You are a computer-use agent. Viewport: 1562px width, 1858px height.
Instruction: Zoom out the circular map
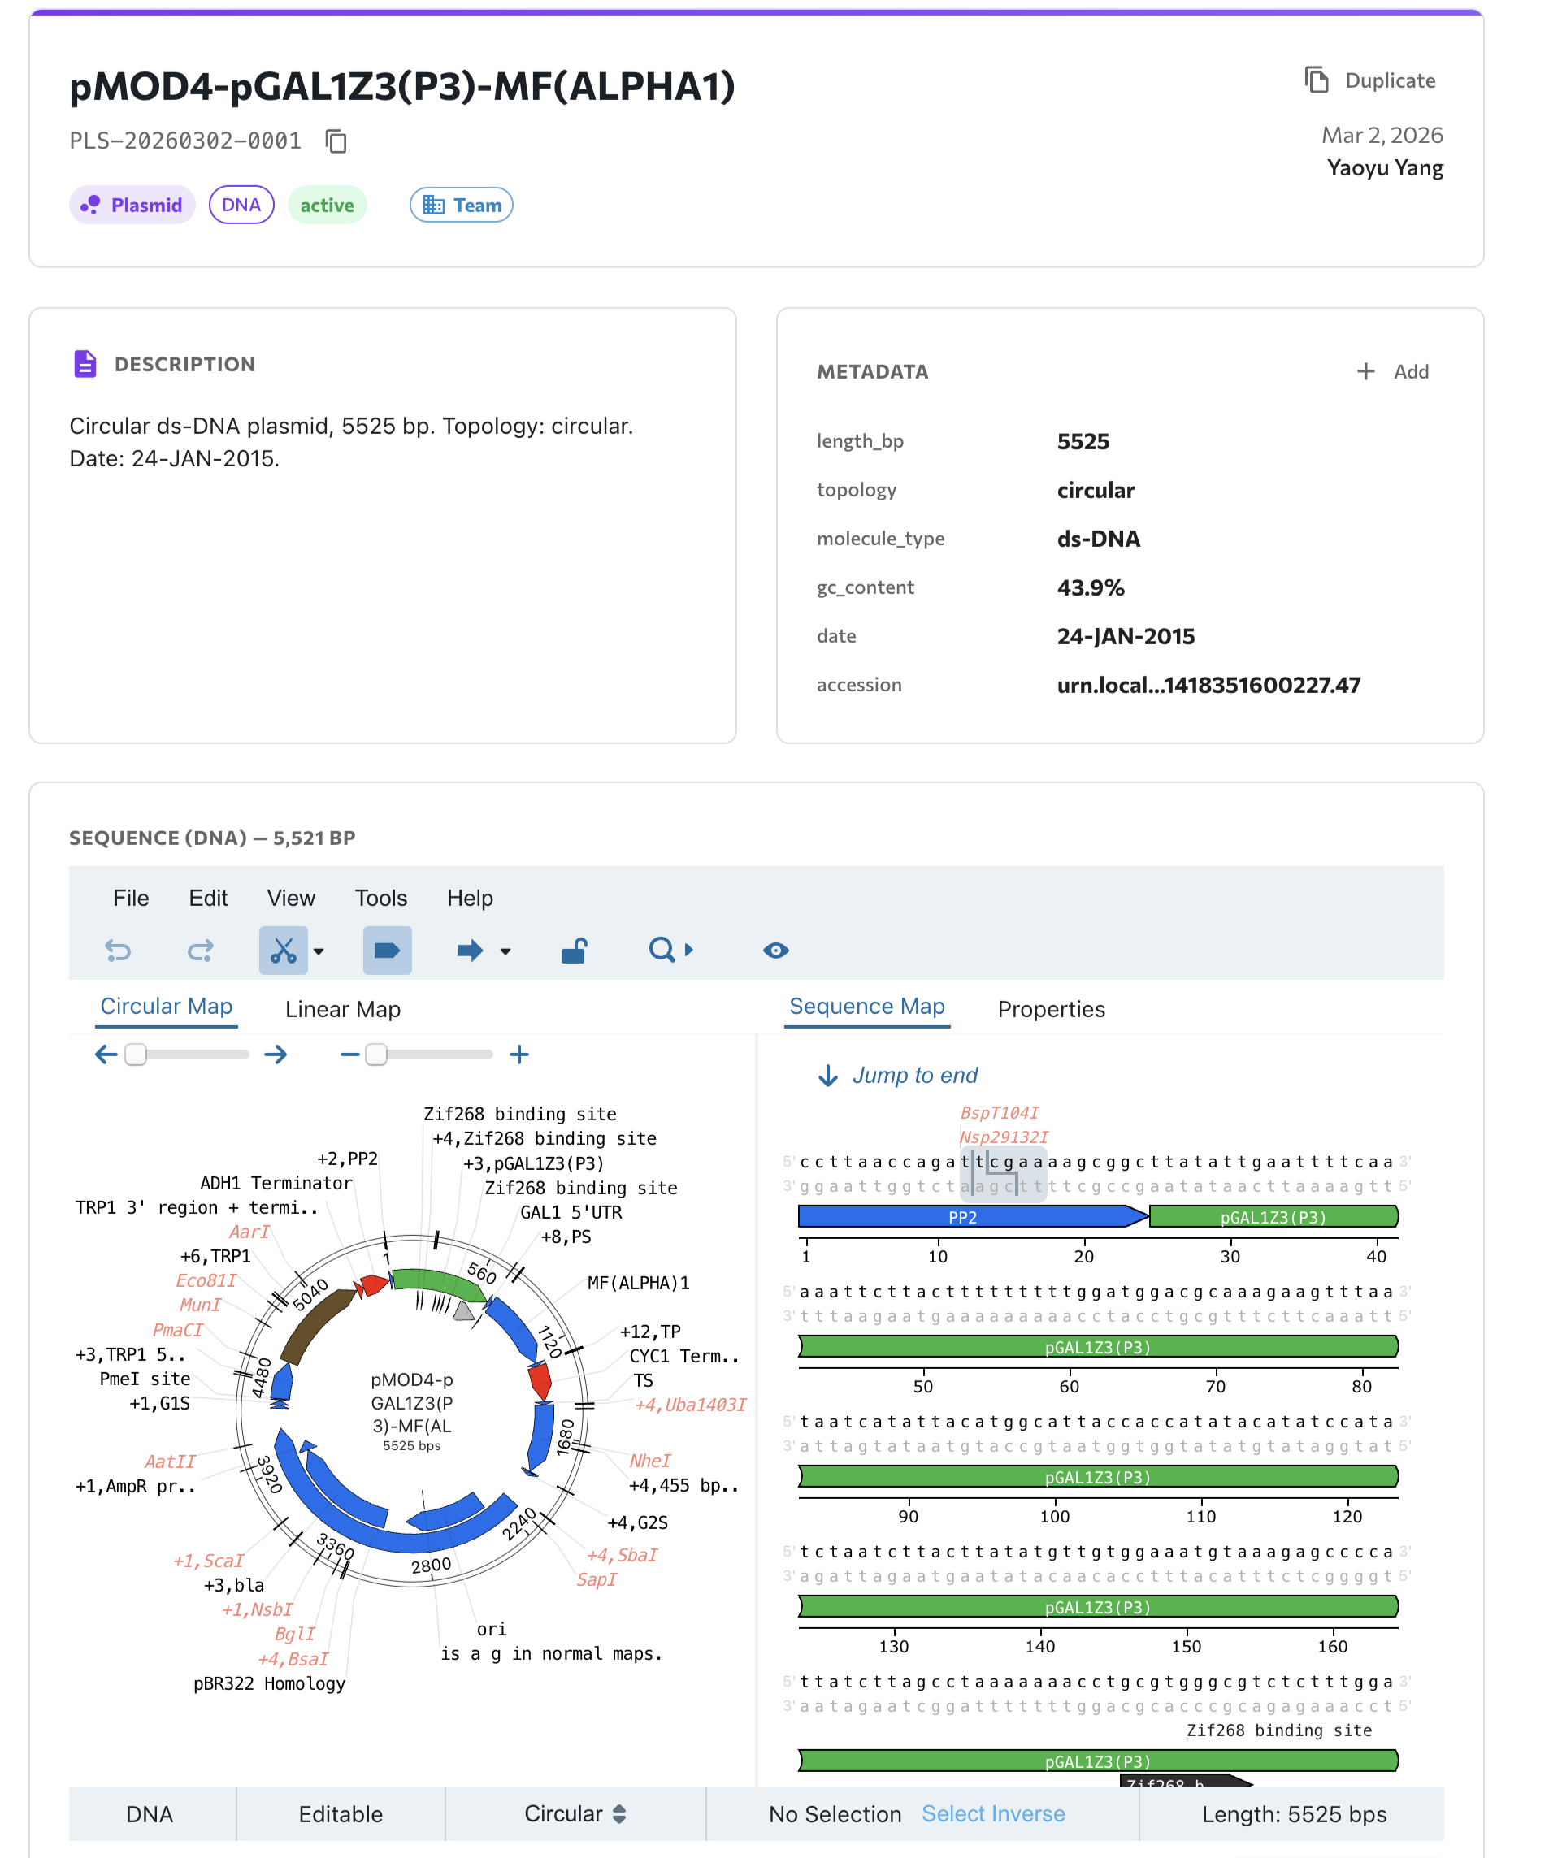tap(349, 1055)
